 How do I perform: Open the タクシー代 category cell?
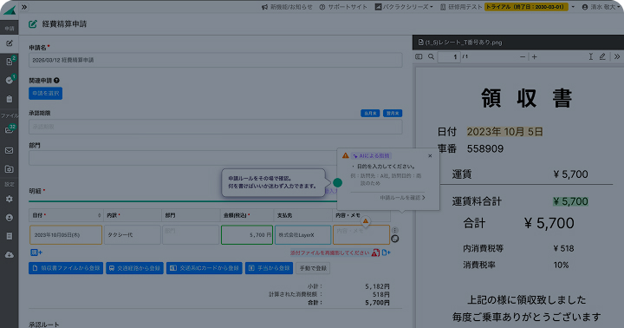pyautogui.click(x=132, y=235)
